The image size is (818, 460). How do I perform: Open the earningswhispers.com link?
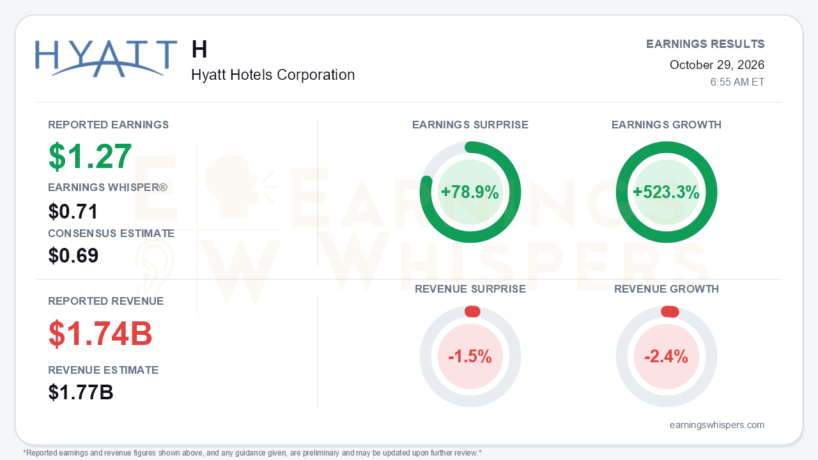tap(717, 425)
